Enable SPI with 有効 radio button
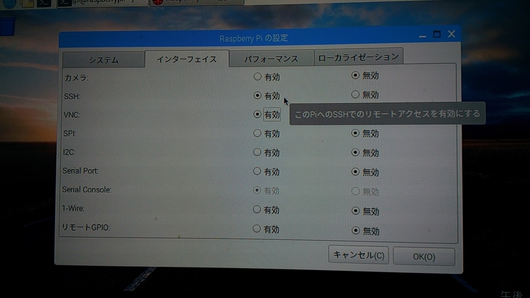The image size is (530, 298). tap(257, 133)
